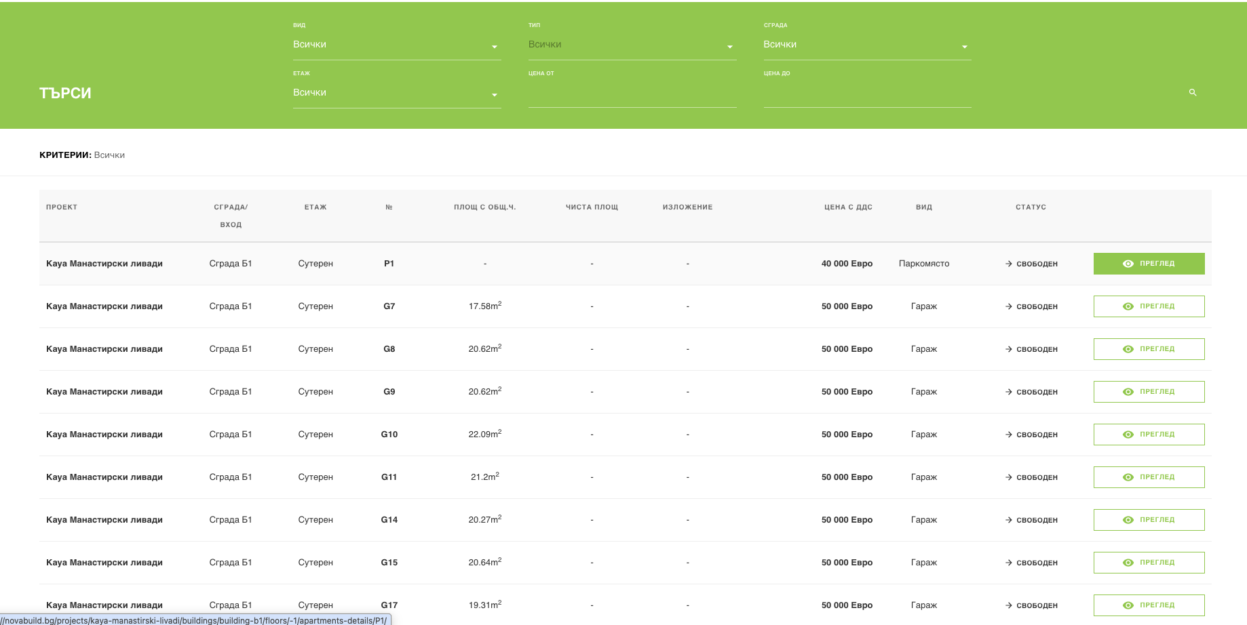Expand the Тип dropdown filter

pyautogui.click(x=632, y=45)
